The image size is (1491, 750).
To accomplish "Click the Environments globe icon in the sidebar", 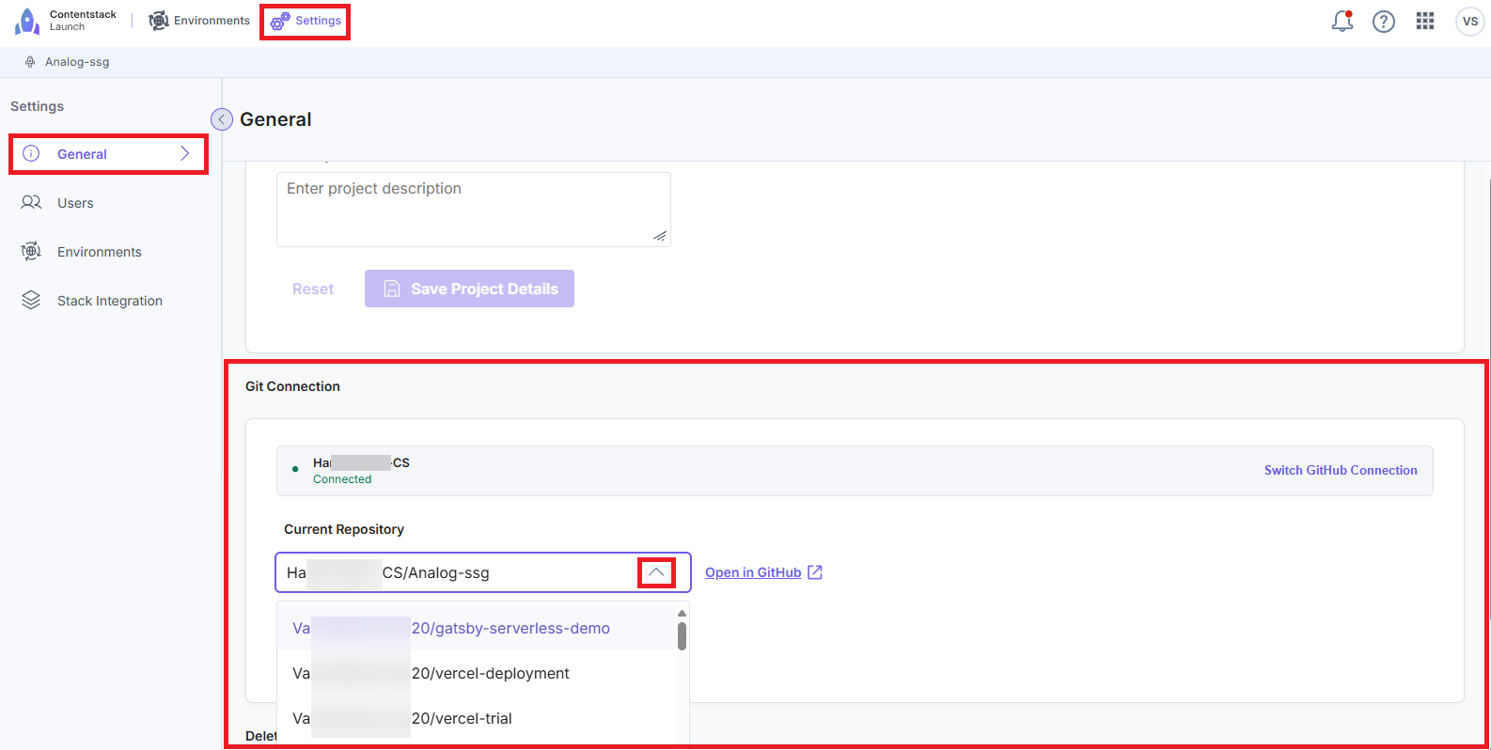I will click(31, 251).
